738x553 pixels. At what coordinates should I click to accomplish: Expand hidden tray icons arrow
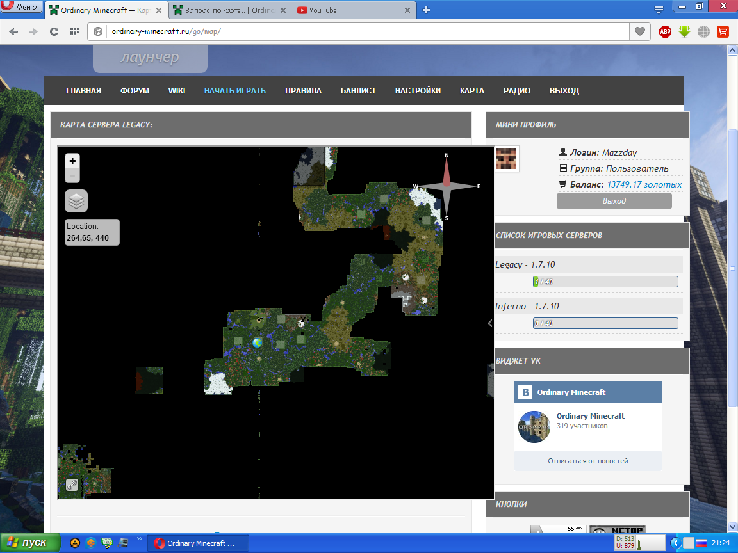point(676,543)
